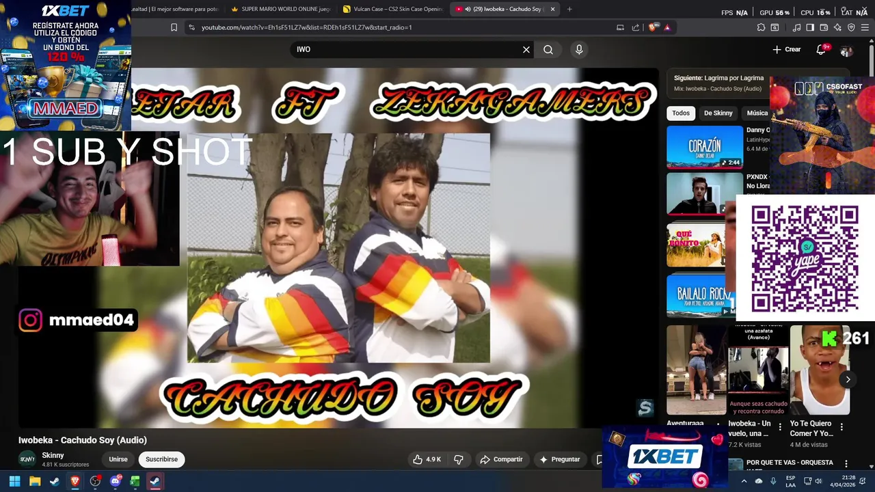Viewport: 875px width, 492px height.
Task: Select the Música filter chip
Action: click(756, 113)
